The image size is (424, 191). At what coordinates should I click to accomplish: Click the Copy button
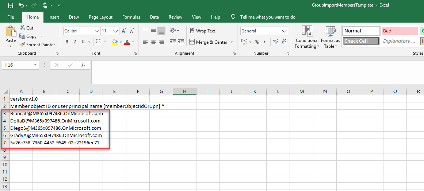(28, 36)
